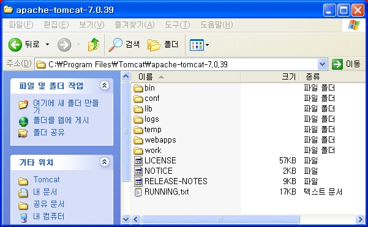This screenshot has width=368, height=227.
Task: Open Tomcat link in 기타 위치
Action: click(x=47, y=180)
